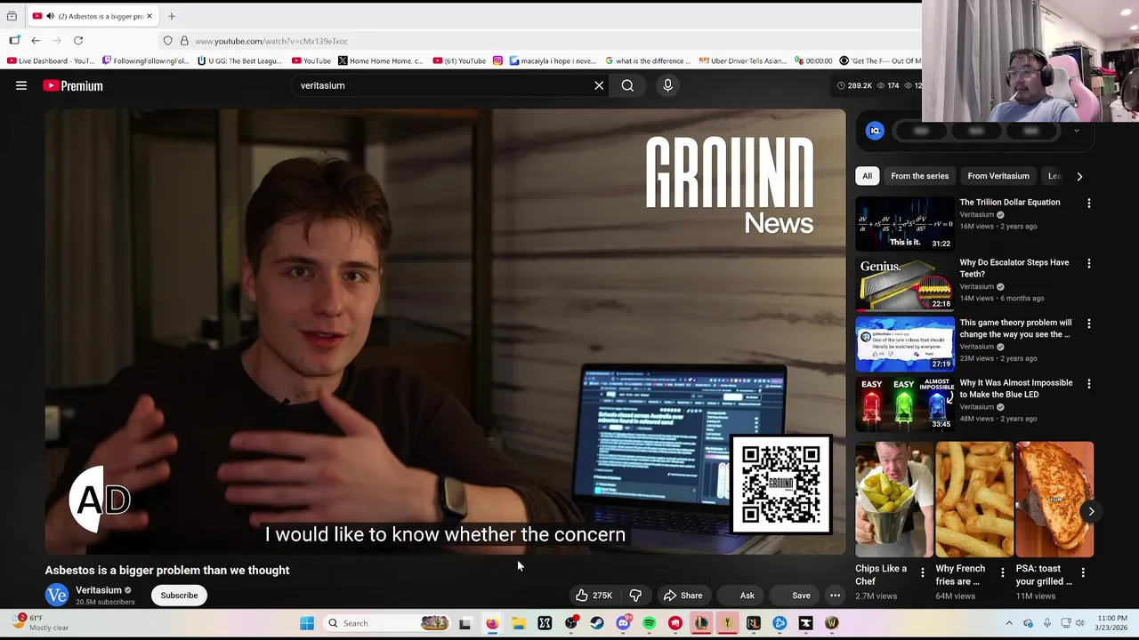
Task: Share the Asbestos video
Action: tap(683, 596)
